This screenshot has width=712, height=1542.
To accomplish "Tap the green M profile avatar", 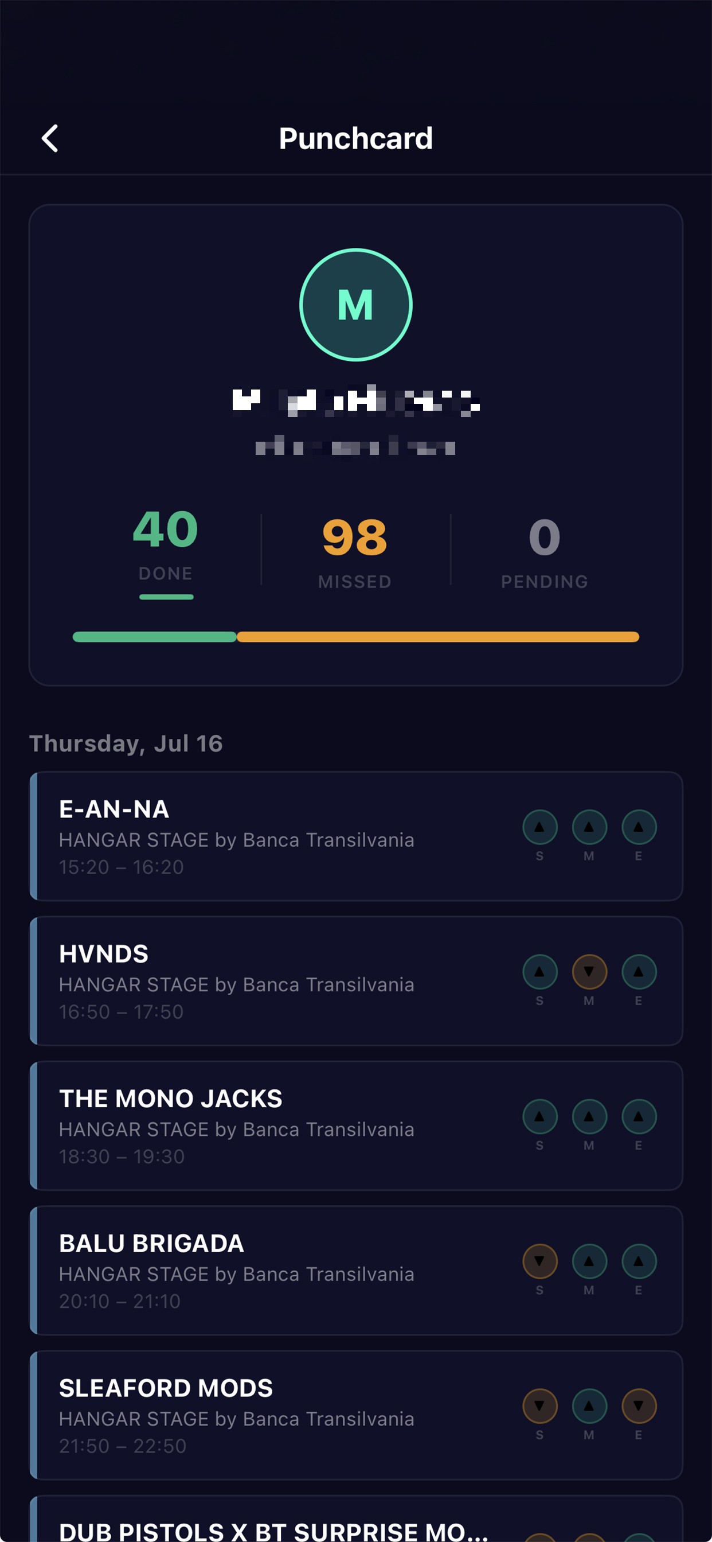I will coord(355,305).
